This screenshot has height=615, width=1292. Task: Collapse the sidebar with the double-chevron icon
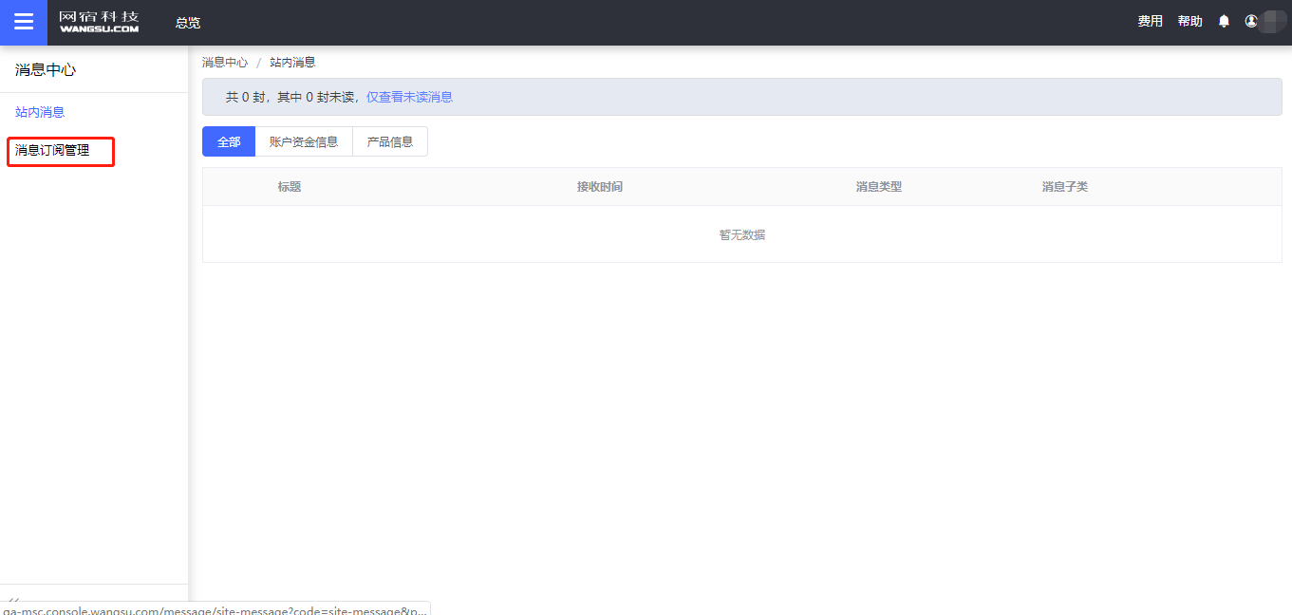(13, 601)
